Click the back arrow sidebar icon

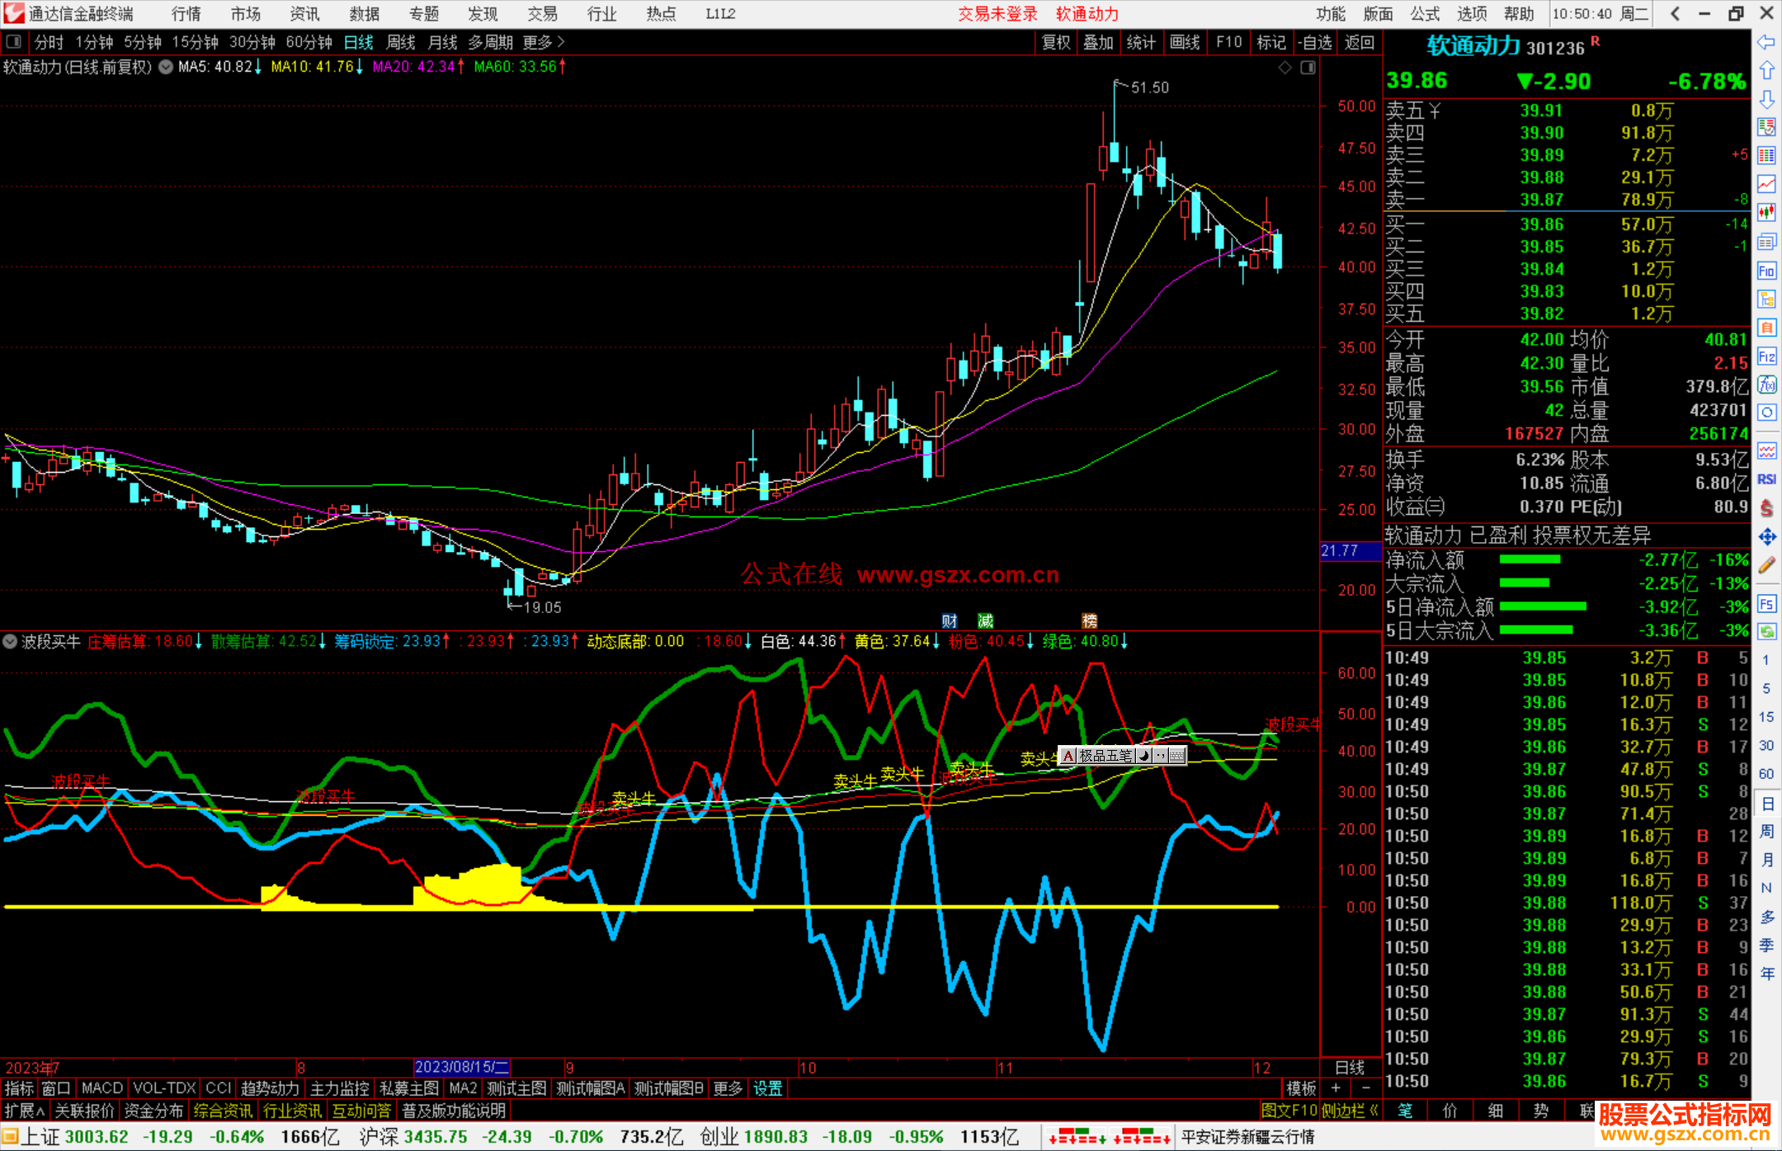[1766, 42]
